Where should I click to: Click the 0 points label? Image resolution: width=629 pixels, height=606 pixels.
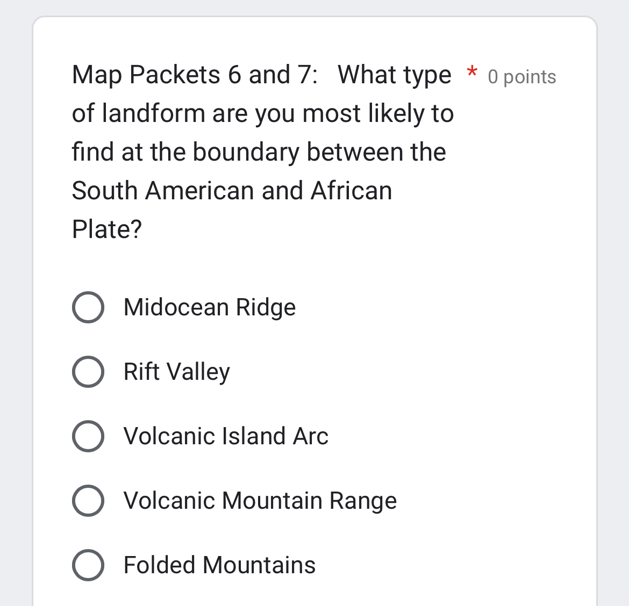[521, 77]
